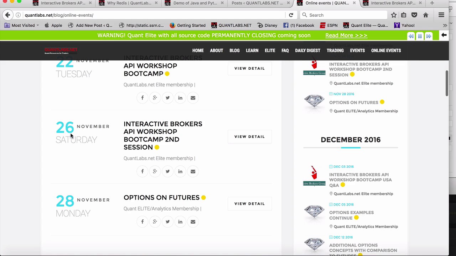This screenshot has height=256, width=456.
Task: Share Options on Futures event on Twitter
Action: 167,222
